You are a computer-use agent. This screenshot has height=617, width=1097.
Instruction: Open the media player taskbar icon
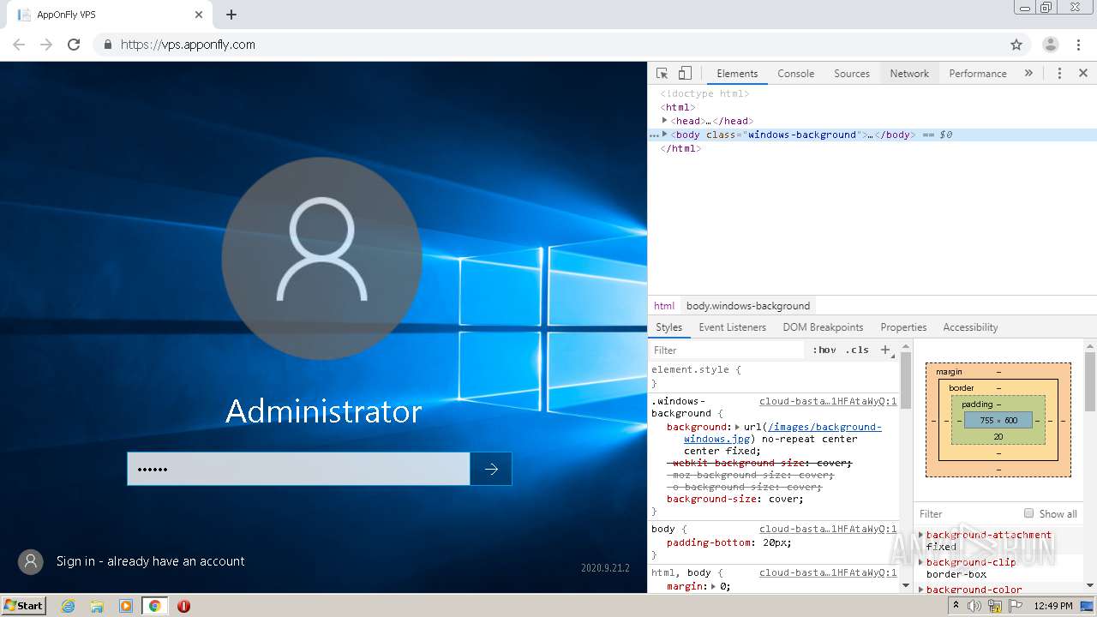point(126,606)
